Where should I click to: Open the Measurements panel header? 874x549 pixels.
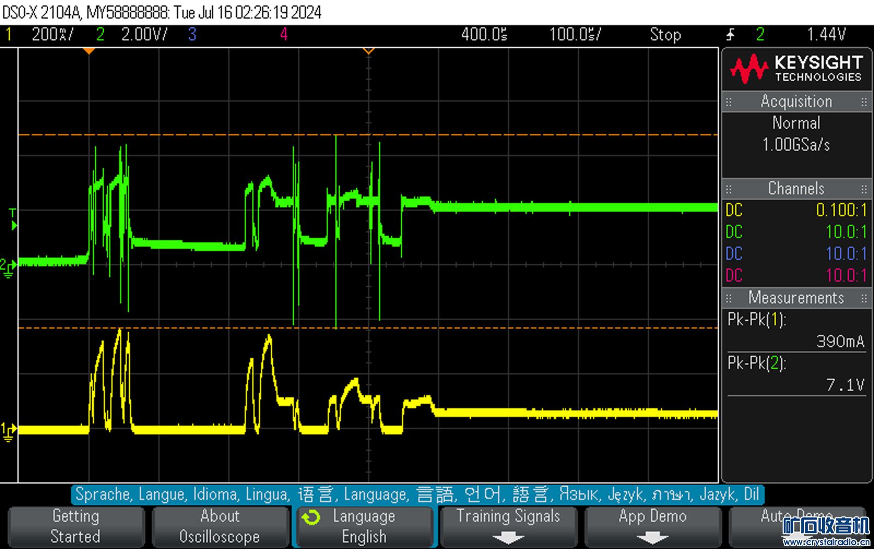click(x=796, y=298)
